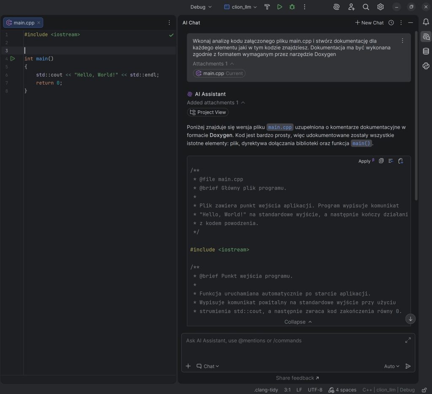
Task: Add attachment with the plus icon
Action: pos(188,366)
